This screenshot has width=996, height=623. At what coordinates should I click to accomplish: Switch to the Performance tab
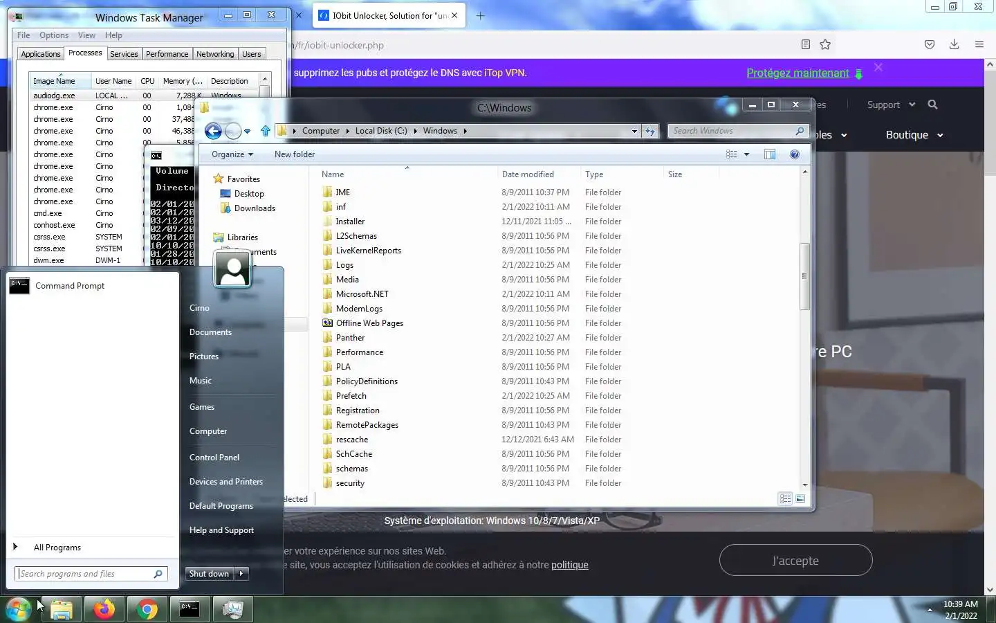pos(167,54)
